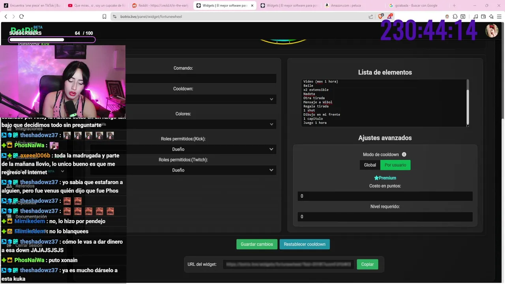505x284 pixels.
Task: Click '1 capitulo' line in list
Action: coord(313,119)
